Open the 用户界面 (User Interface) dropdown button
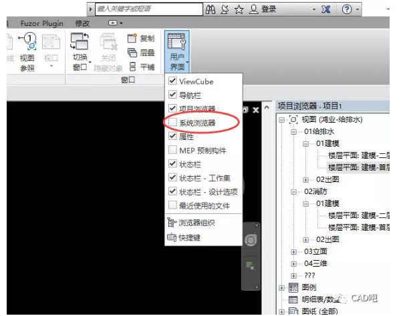 coord(177,52)
